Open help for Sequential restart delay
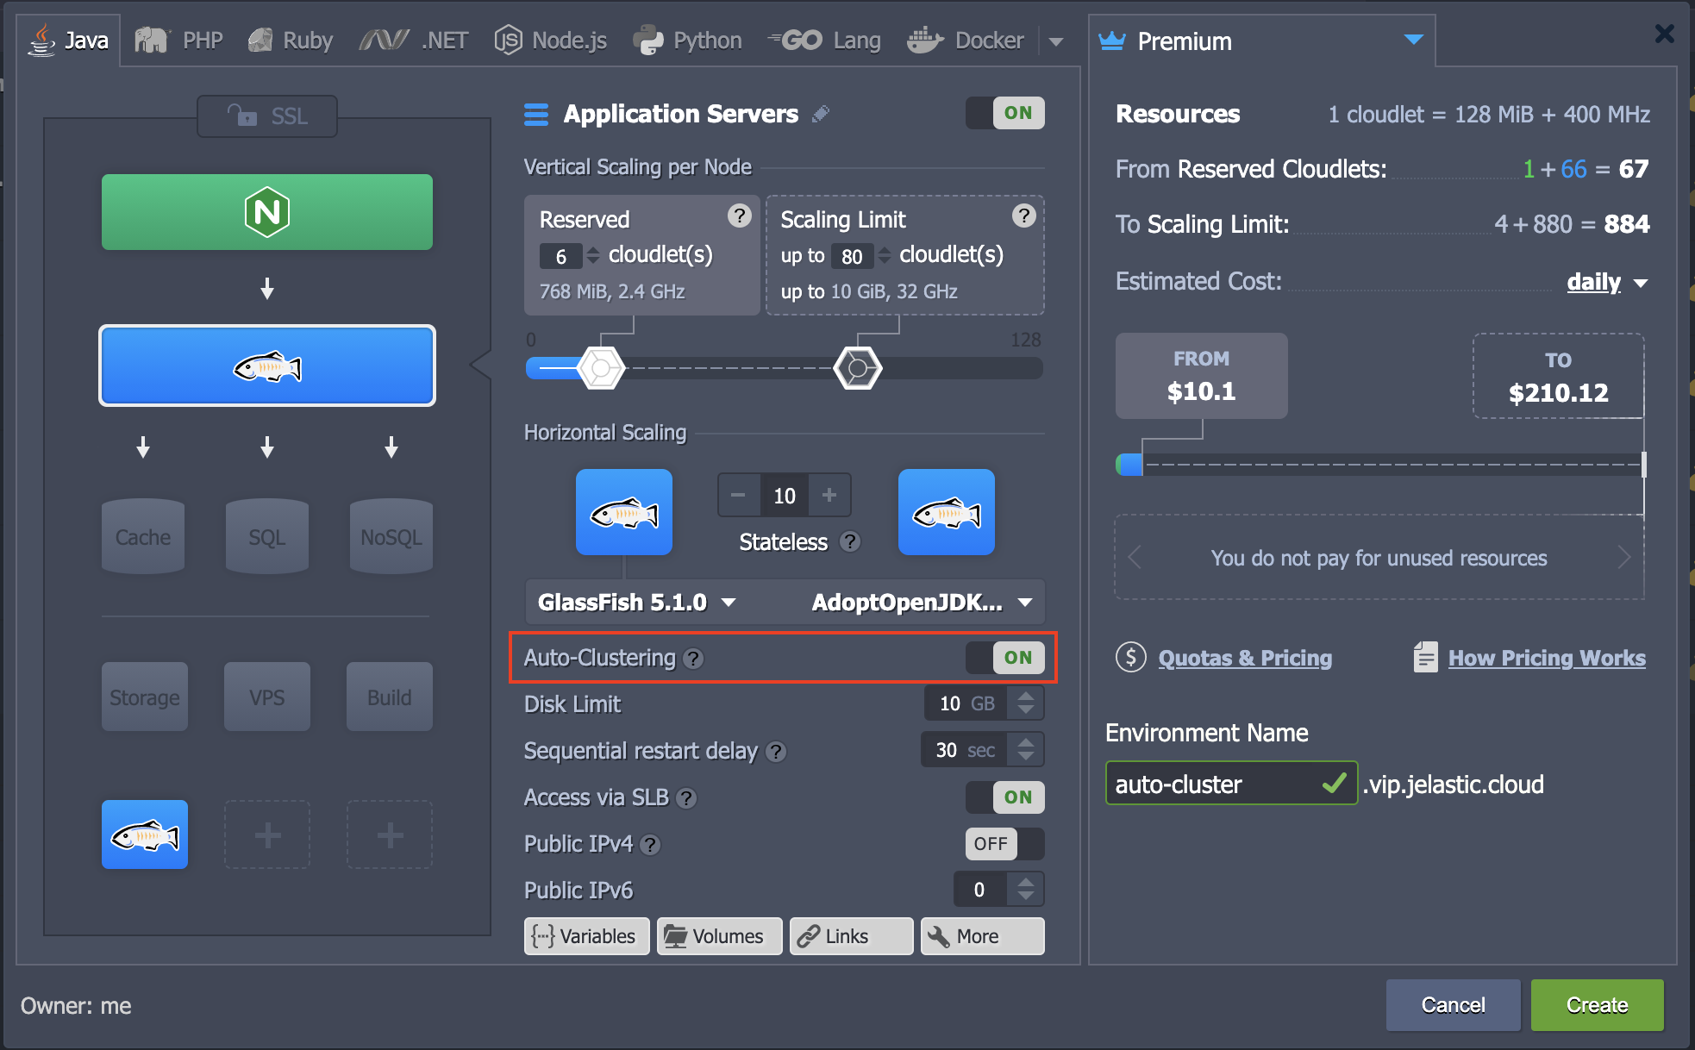This screenshot has height=1050, width=1695. [776, 752]
